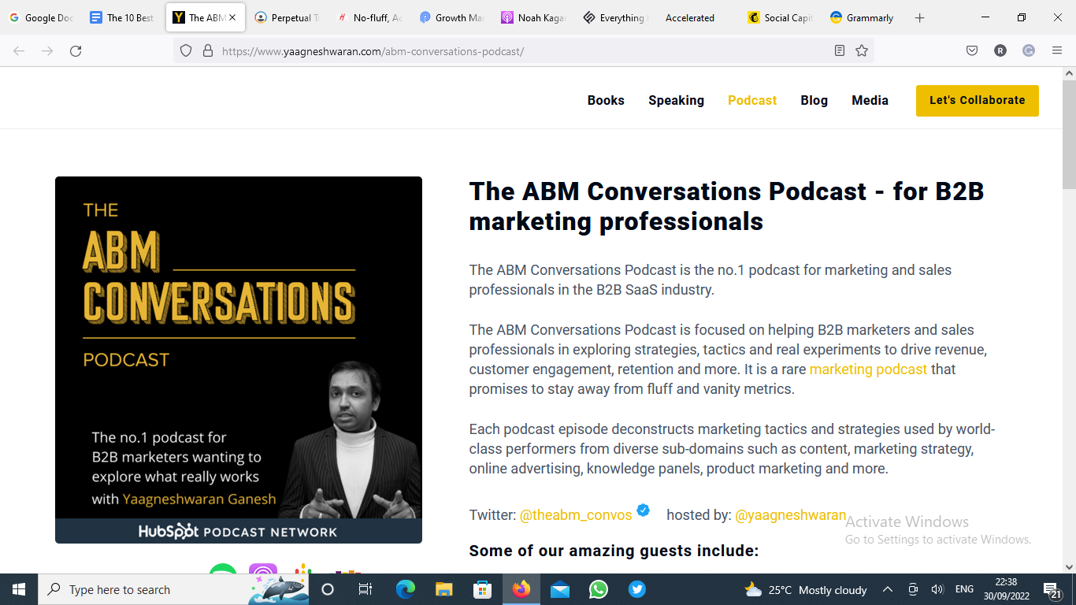The width and height of the screenshot is (1076, 605).
Task: Switch to the Growth Ma tab
Action: coord(451,17)
